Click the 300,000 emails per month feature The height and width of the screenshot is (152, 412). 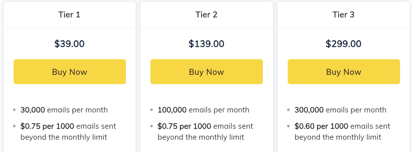click(340, 110)
